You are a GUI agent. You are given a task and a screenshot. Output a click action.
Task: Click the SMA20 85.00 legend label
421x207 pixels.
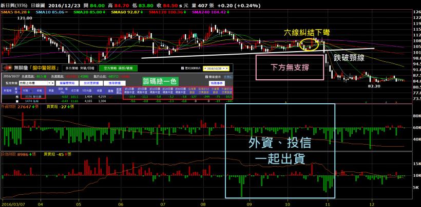(90, 12)
